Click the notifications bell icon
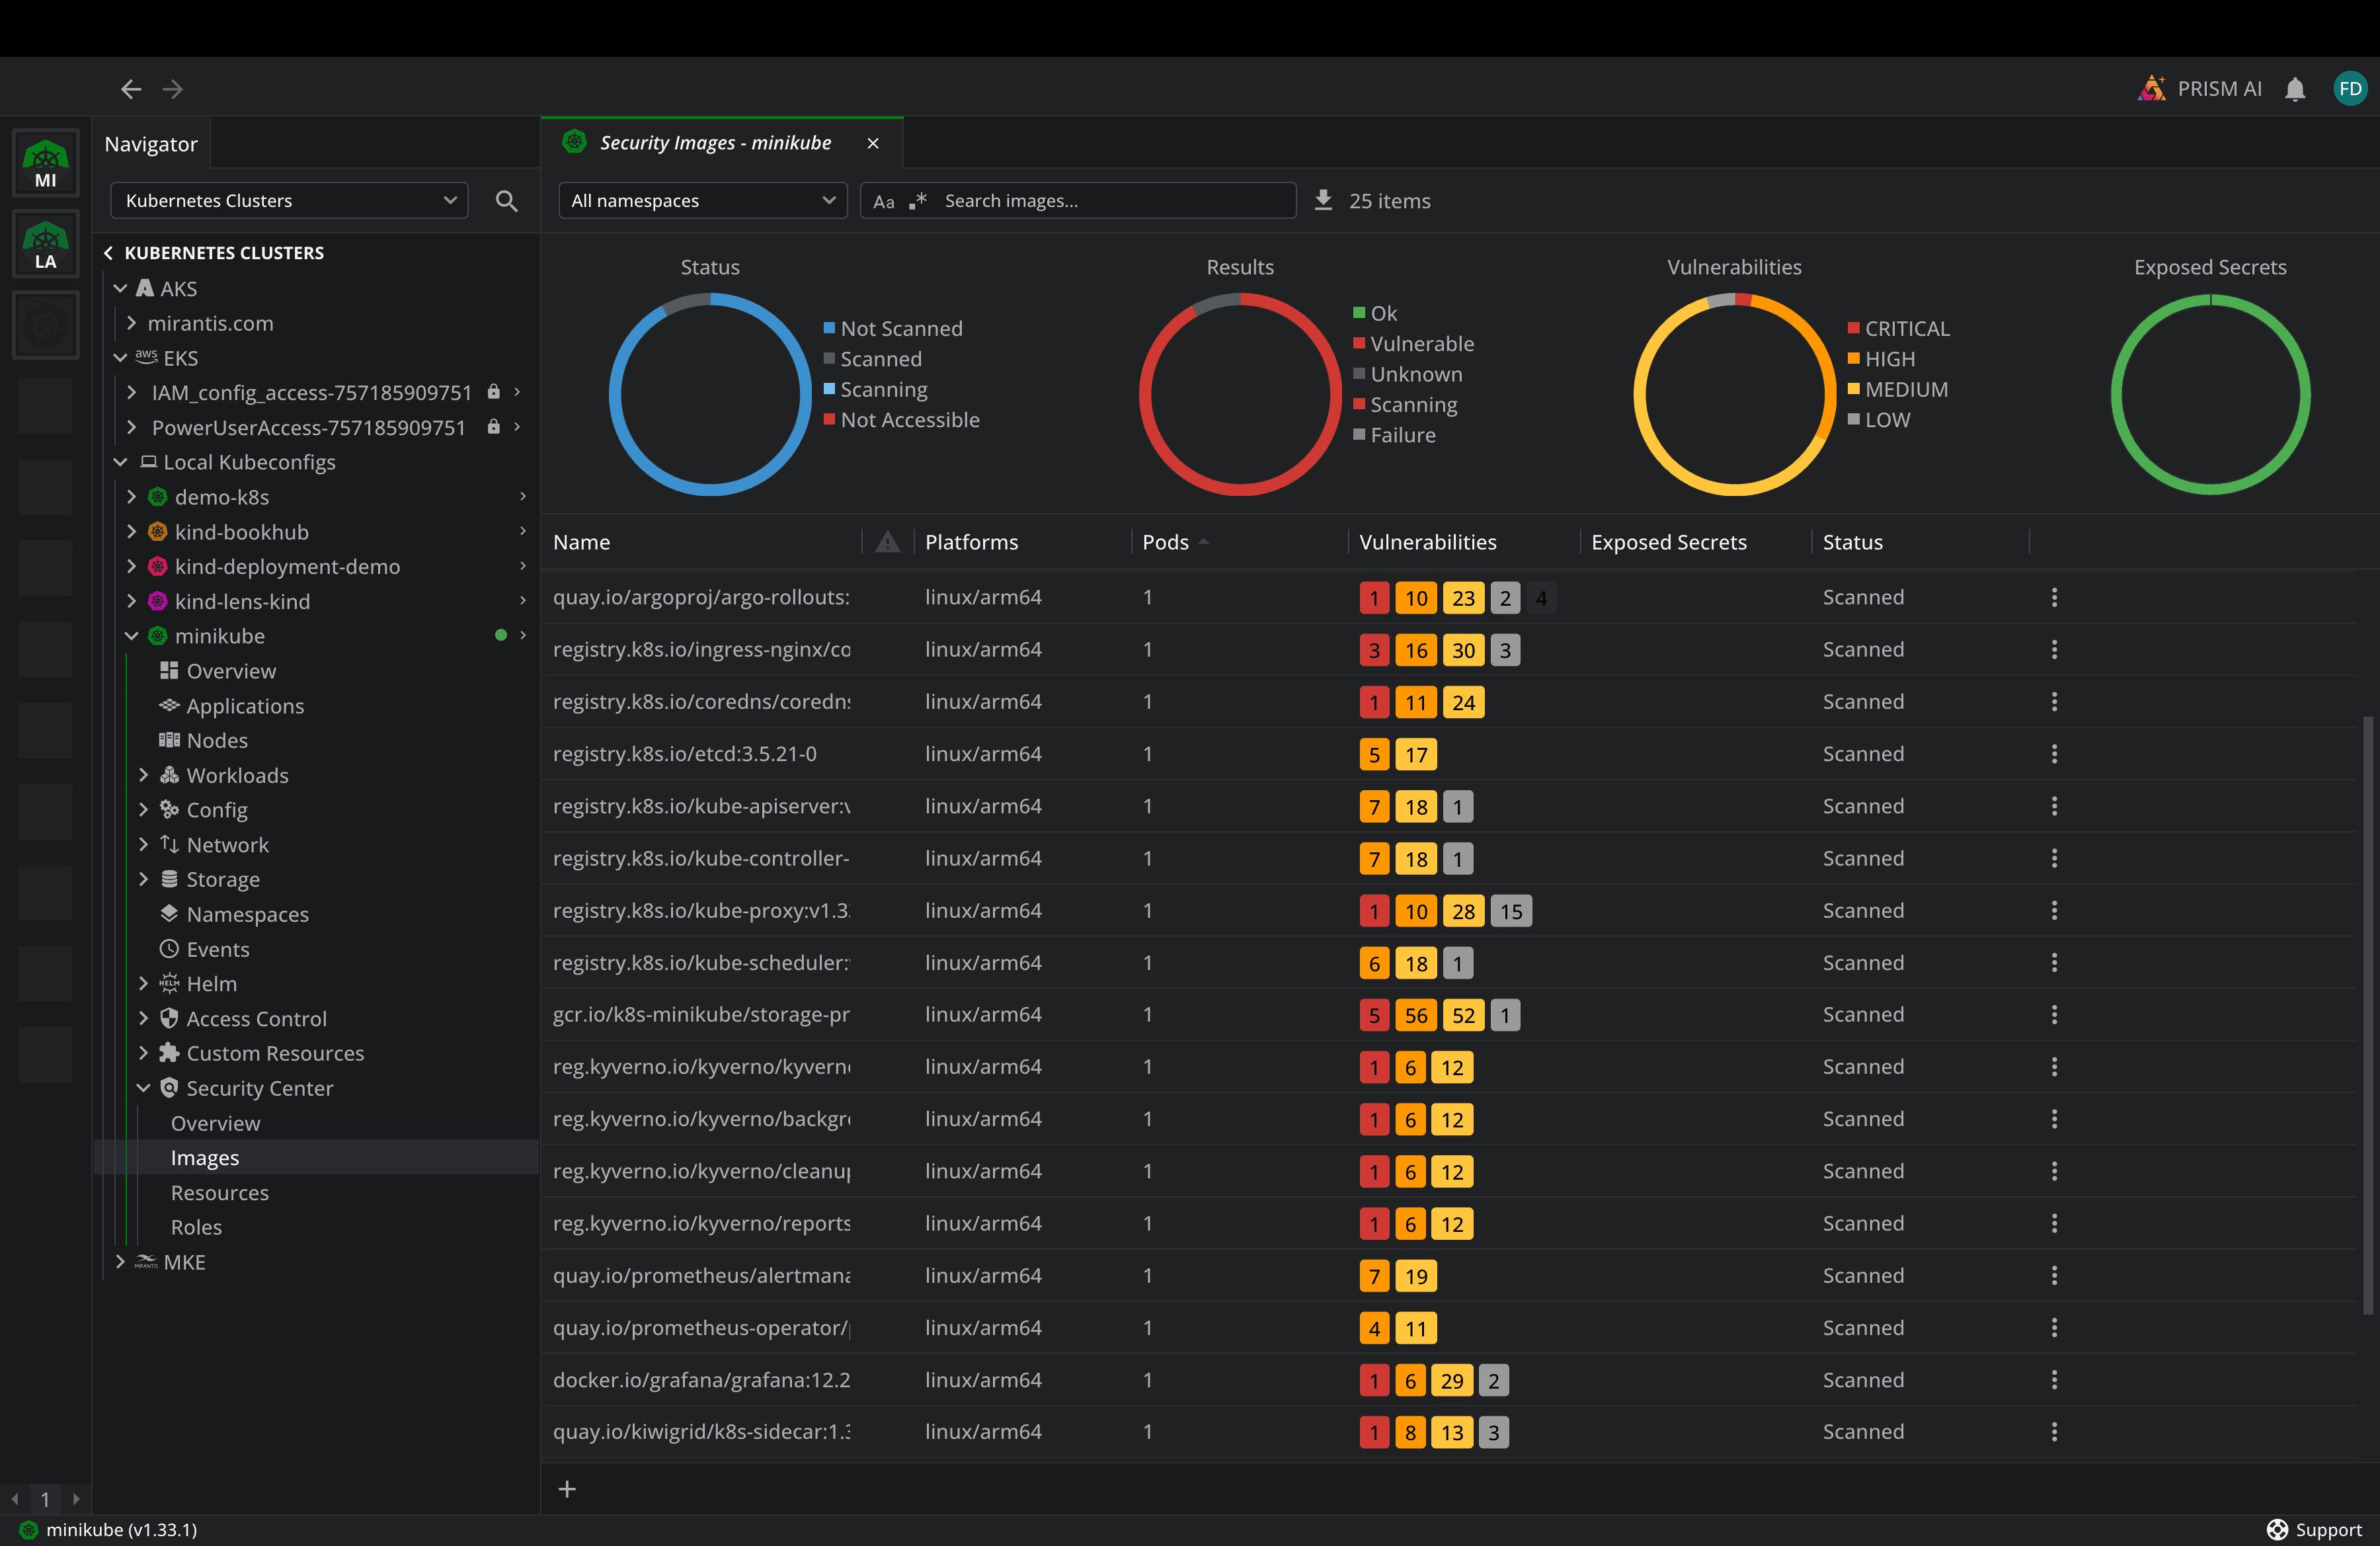 pyautogui.click(x=2295, y=89)
